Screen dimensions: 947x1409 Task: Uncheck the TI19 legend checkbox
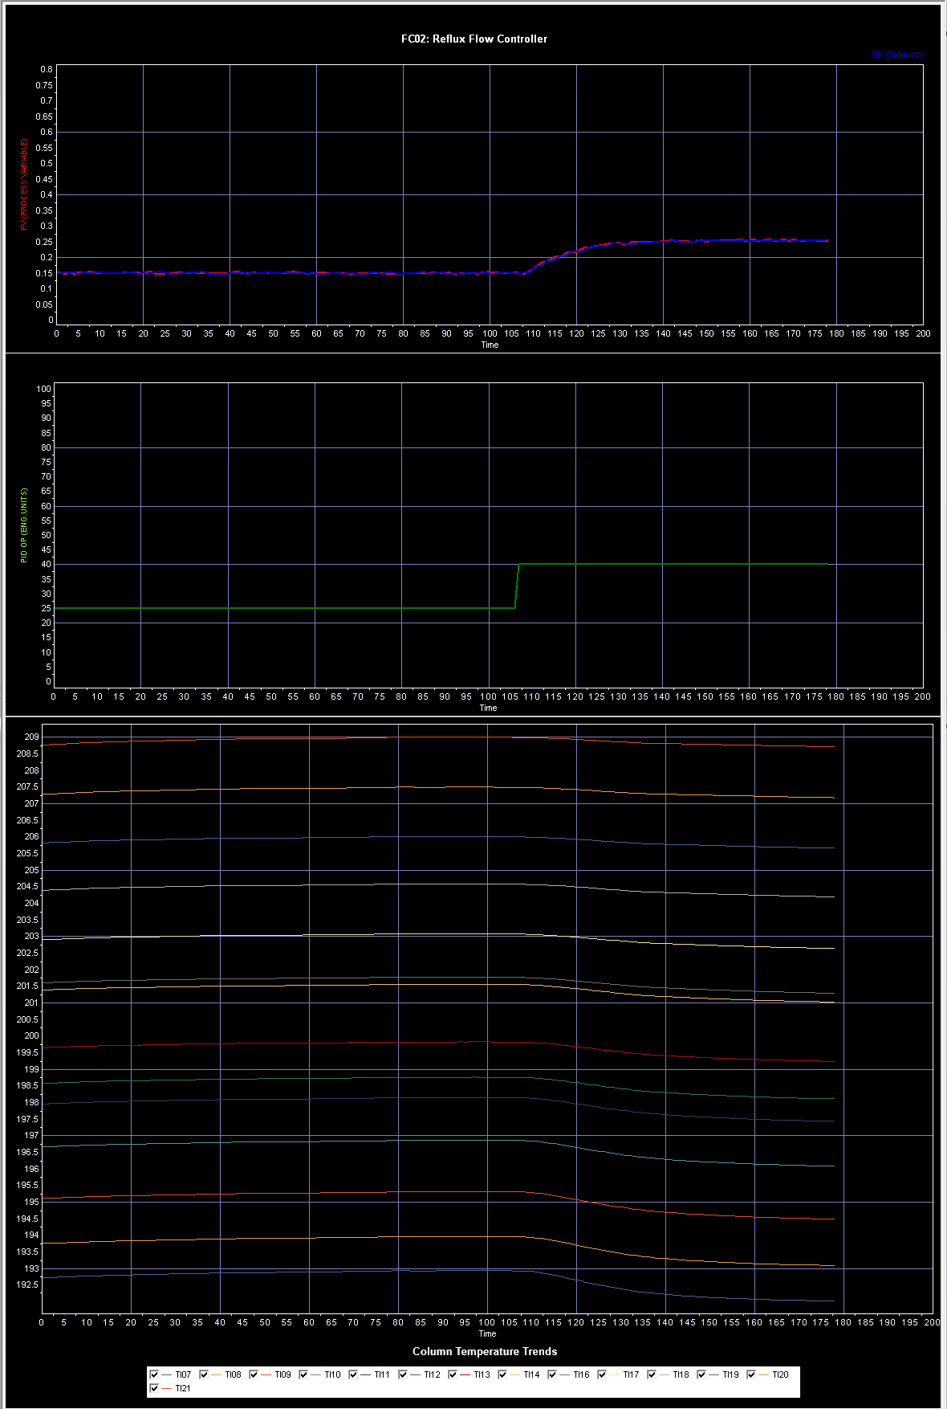pos(701,1374)
